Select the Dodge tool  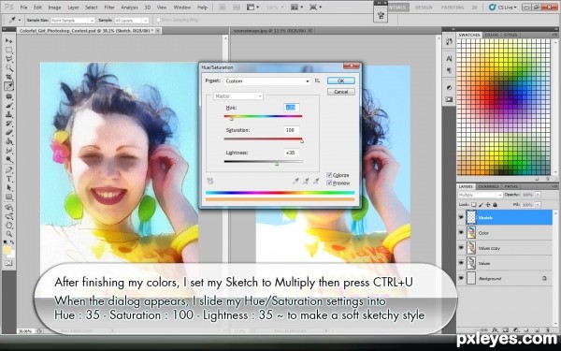coord(8,159)
